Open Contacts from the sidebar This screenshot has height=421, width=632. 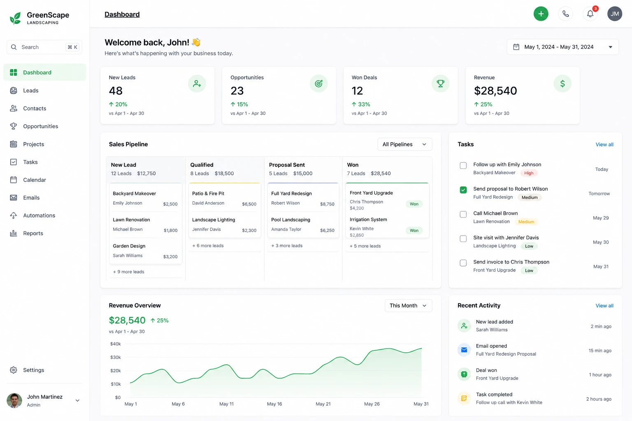pyautogui.click(x=45, y=108)
